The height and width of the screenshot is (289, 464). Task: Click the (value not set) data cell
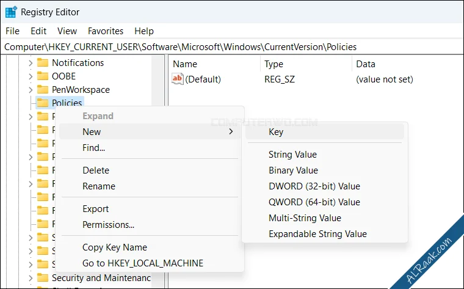(385, 79)
